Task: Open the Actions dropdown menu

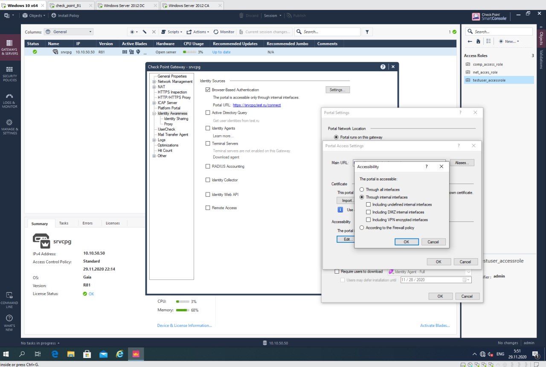Action: point(198,32)
